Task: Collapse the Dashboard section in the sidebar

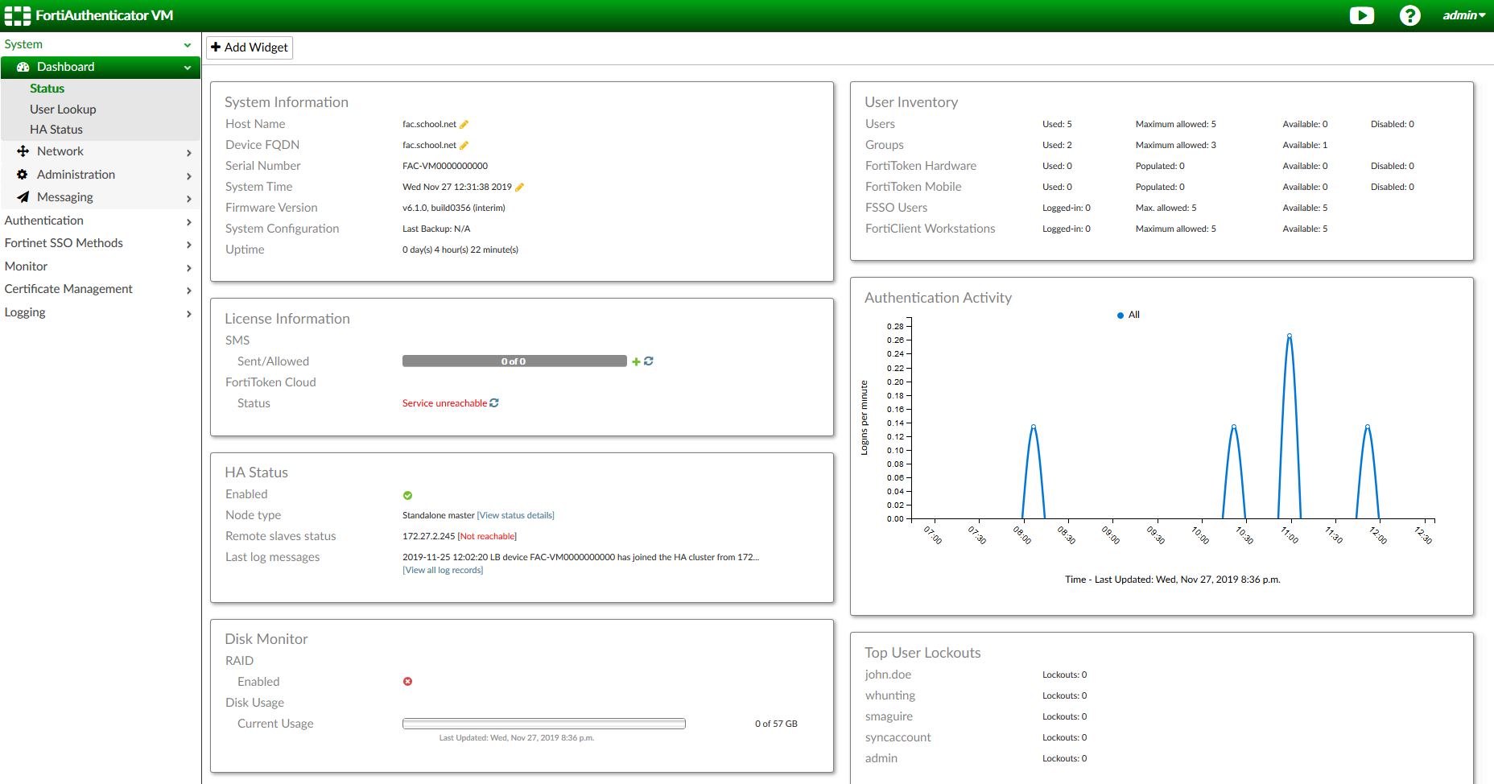Action: click(188, 67)
